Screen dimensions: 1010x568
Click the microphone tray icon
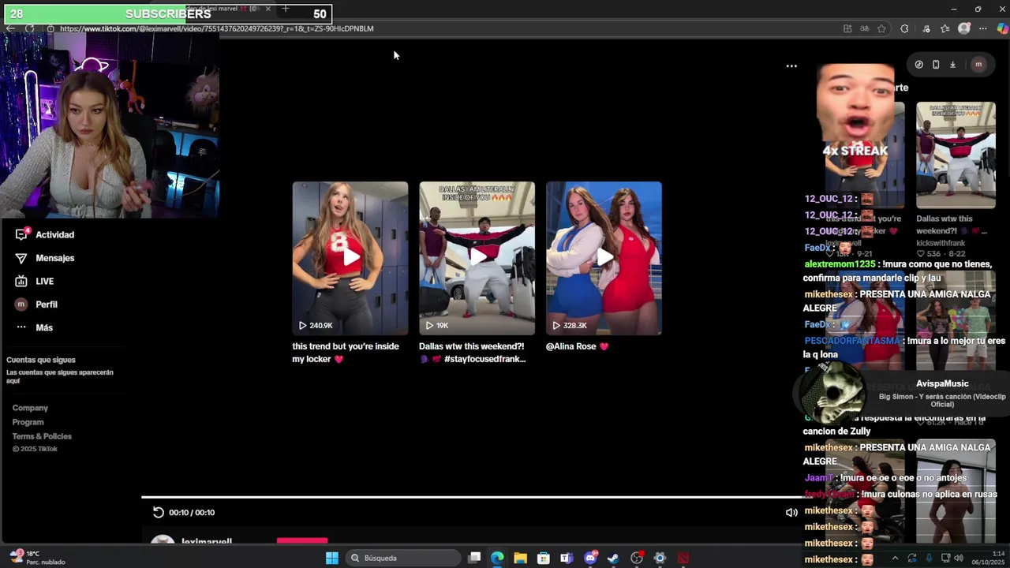click(x=929, y=558)
